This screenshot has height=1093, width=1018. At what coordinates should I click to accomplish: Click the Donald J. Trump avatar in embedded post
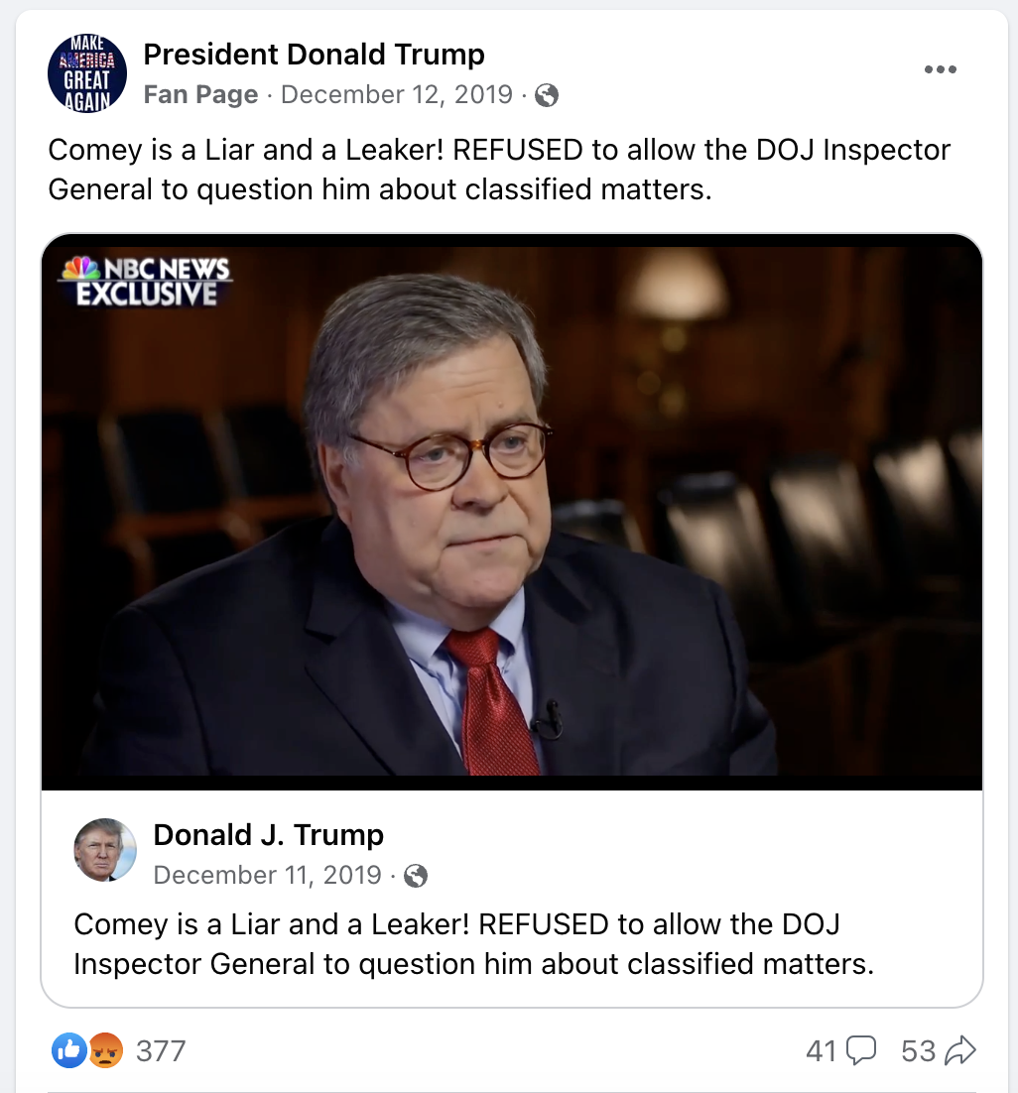(105, 850)
